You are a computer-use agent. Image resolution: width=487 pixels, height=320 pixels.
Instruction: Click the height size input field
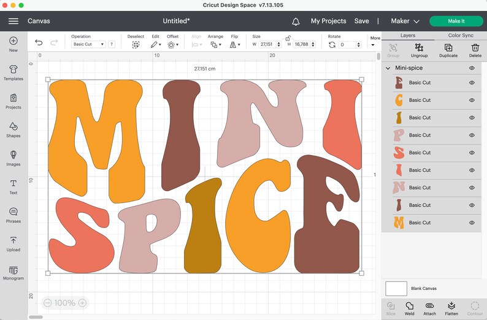pos(302,44)
